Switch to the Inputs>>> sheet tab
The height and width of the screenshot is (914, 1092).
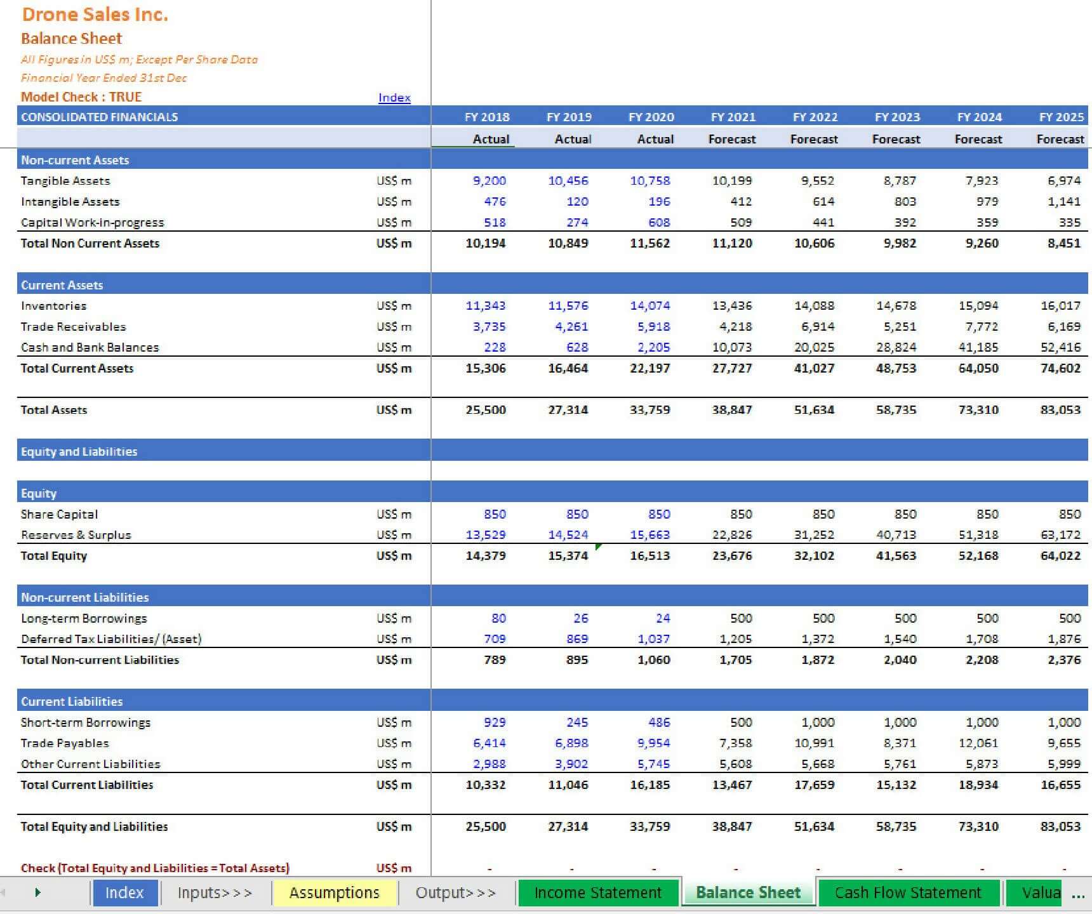(x=215, y=892)
